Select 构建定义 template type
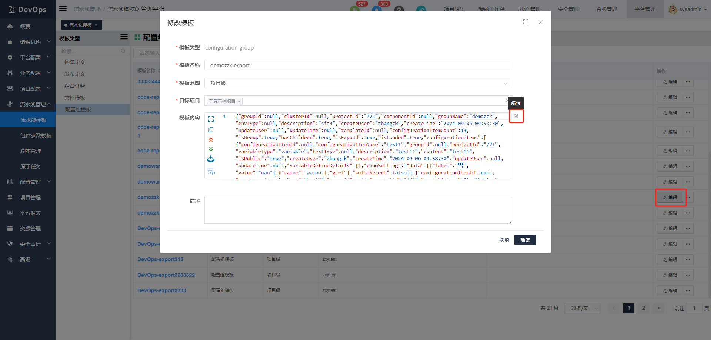The image size is (711, 340). pos(93,62)
